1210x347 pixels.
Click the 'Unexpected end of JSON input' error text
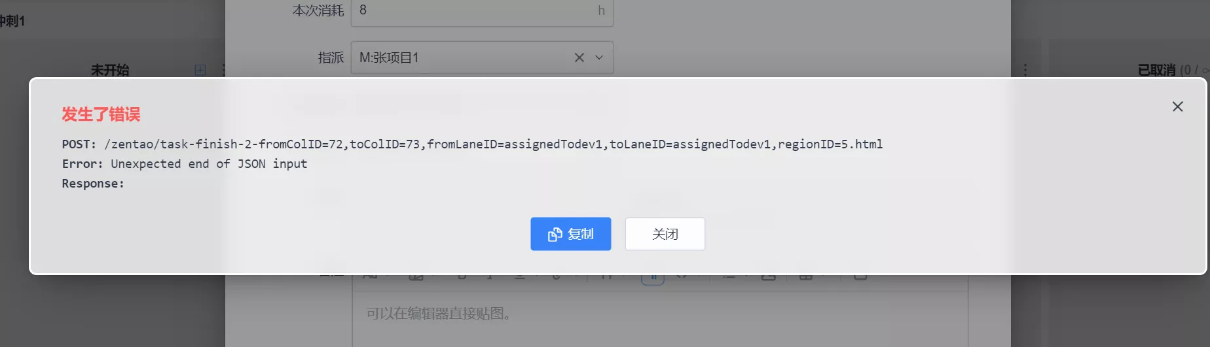(x=209, y=164)
